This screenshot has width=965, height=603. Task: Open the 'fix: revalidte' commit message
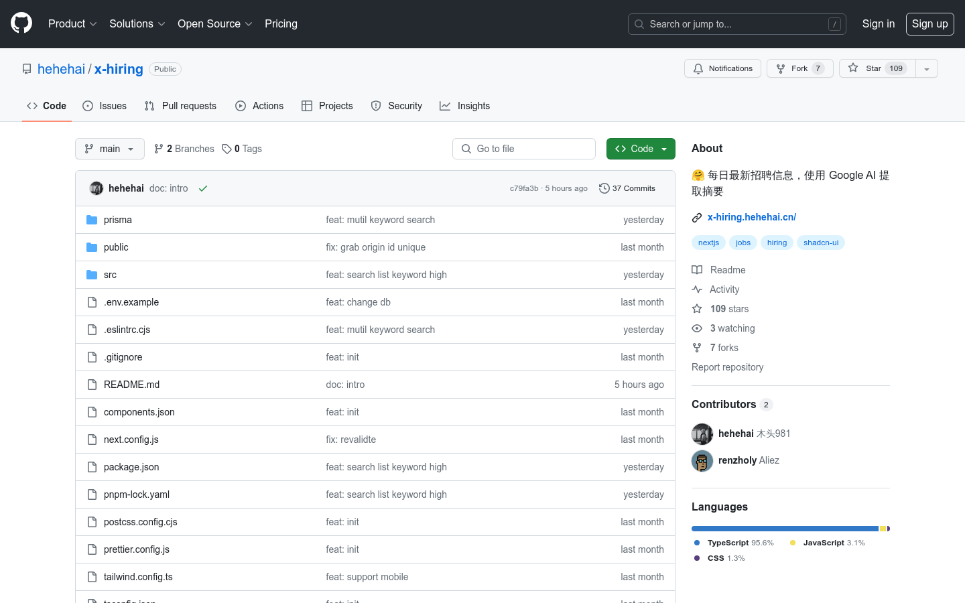click(x=351, y=440)
